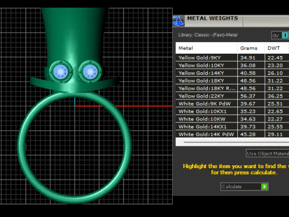289x217 pixels.
Task: Click Use Object Material button
Action: 267,154
